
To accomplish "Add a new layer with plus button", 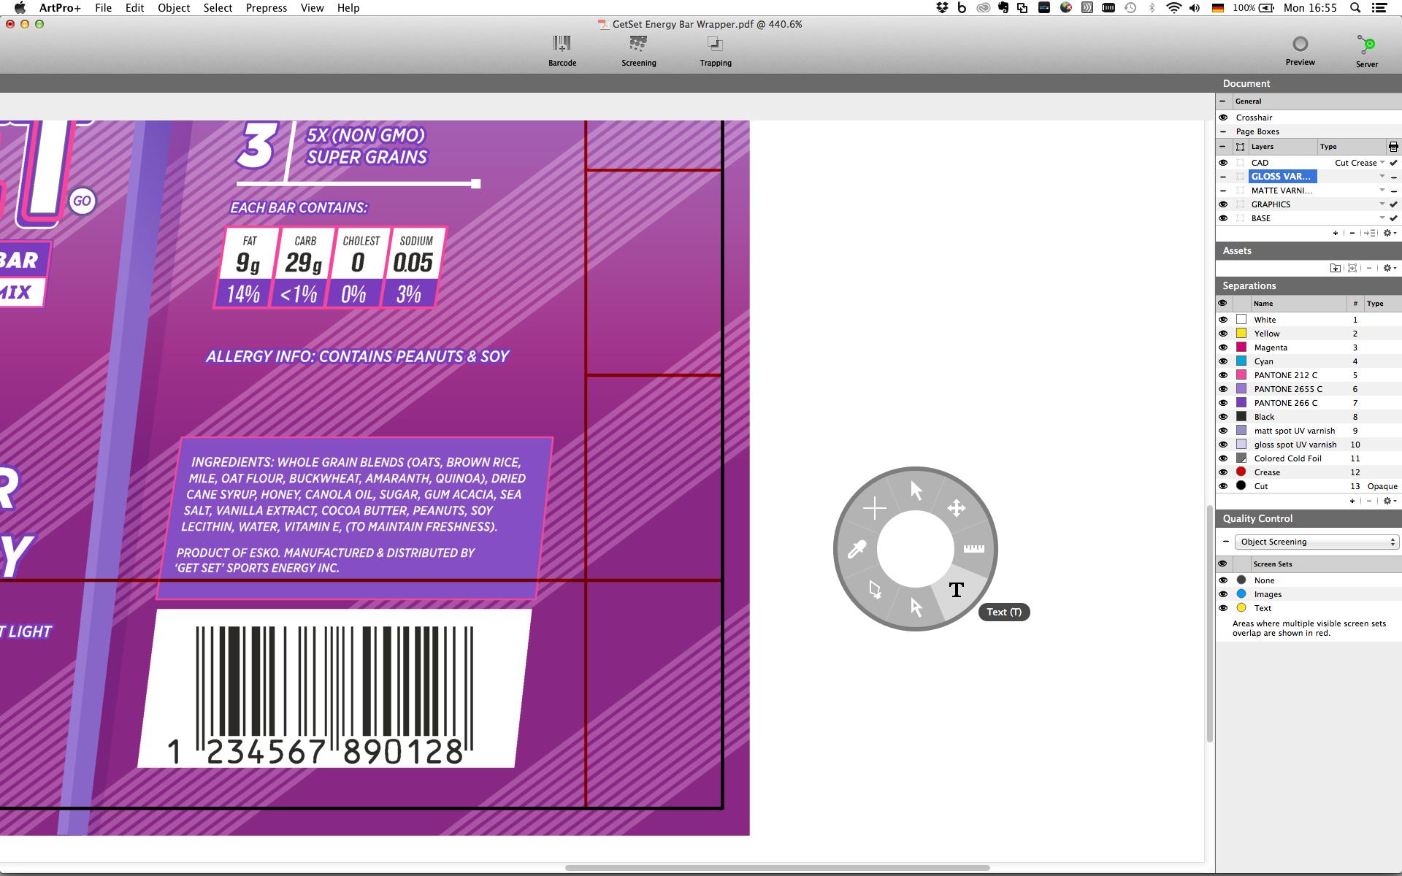I will click(x=1336, y=234).
